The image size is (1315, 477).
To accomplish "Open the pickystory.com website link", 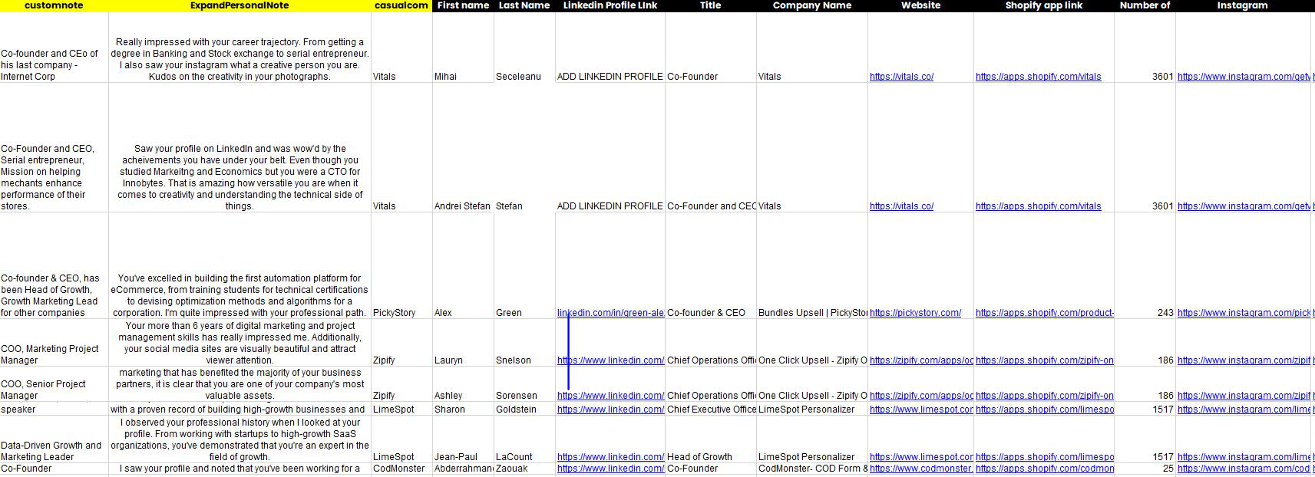I will point(915,313).
